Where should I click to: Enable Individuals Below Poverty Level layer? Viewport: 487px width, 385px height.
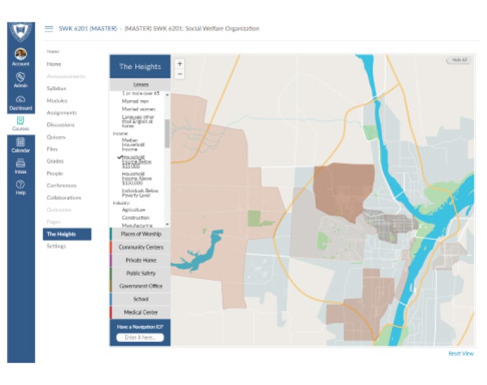coord(140,192)
